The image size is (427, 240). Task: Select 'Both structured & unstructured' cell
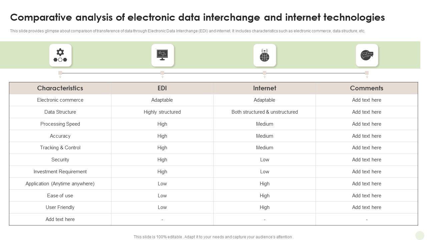pyautogui.click(x=265, y=112)
